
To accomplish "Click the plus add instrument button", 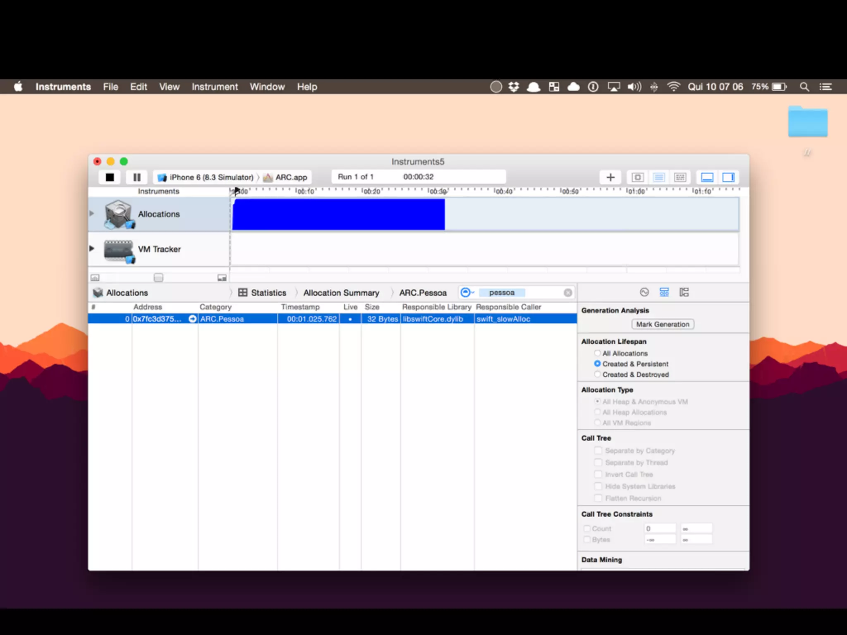I will click(x=610, y=177).
